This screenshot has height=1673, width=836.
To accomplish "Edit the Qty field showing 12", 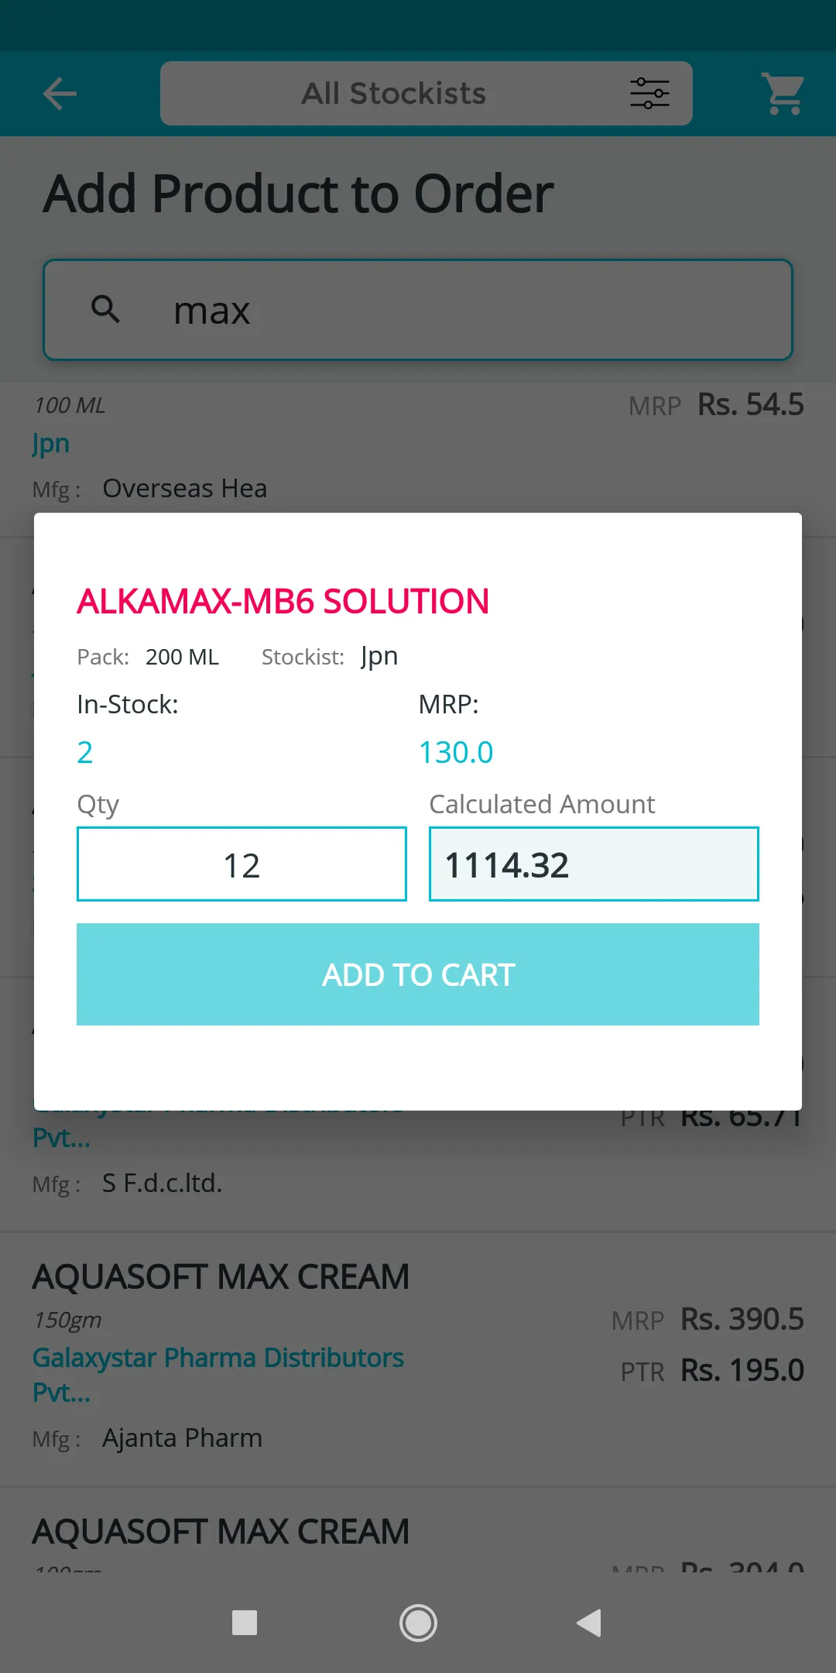I will (x=242, y=864).
